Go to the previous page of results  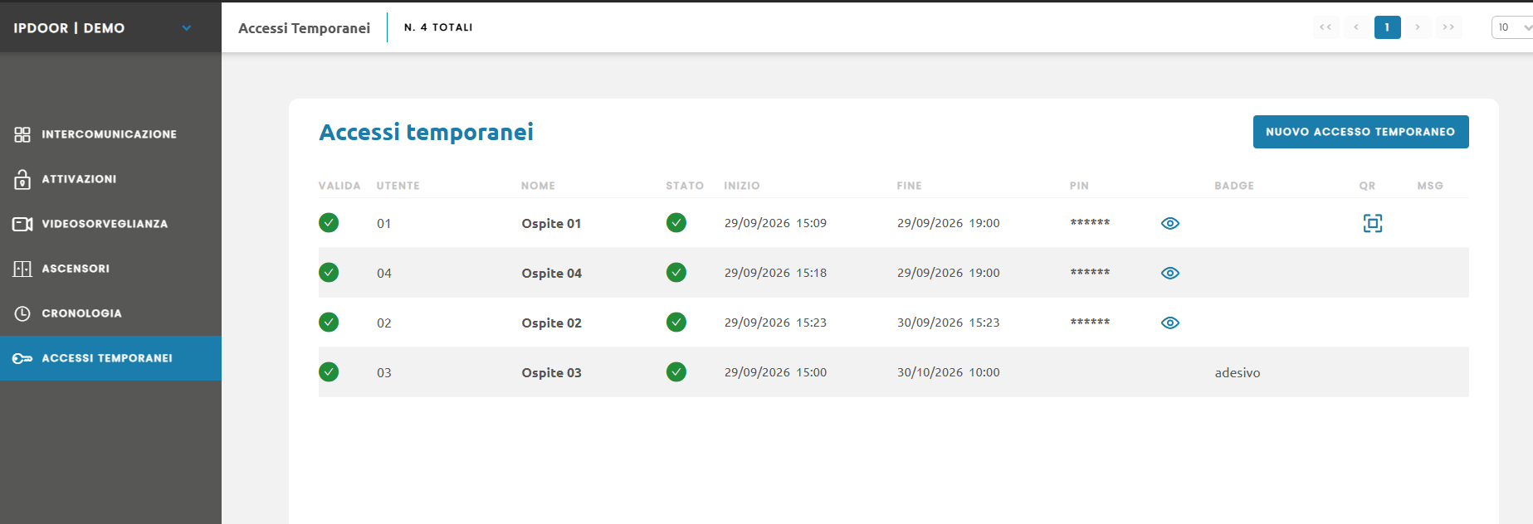click(x=1356, y=27)
